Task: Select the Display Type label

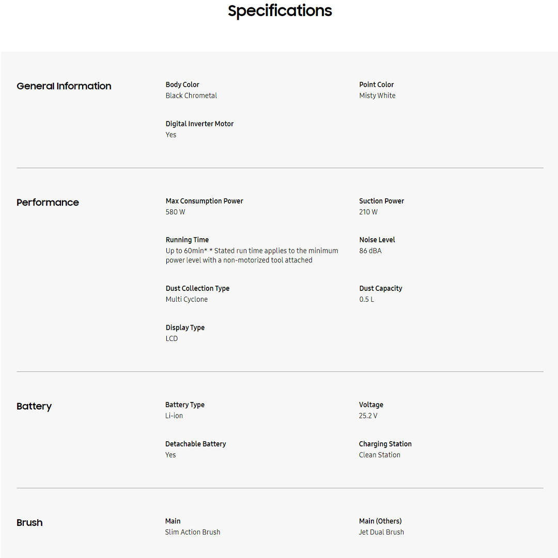Action: point(185,328)
